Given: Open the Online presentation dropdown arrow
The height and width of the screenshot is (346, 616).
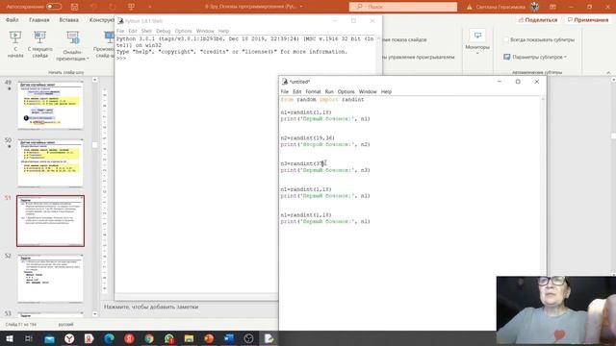Looking at the screenshot, I should click(x=88, y=59).
